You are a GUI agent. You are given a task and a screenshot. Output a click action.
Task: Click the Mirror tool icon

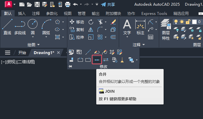tap(91, 30)
